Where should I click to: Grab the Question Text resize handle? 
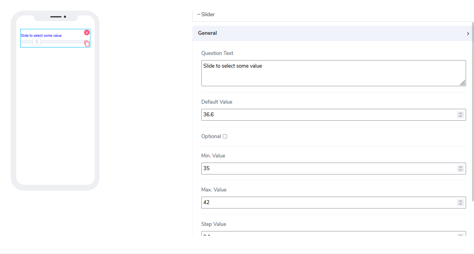(463, 83)
